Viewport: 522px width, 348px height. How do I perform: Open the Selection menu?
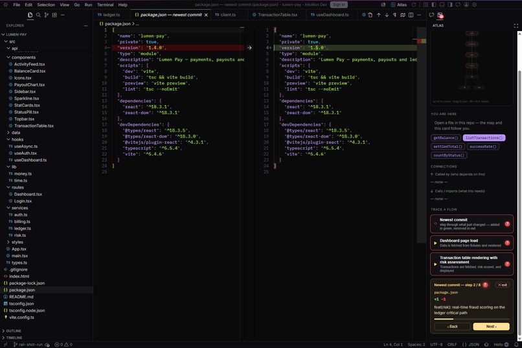pyautogui.click(x=46, y=5)
